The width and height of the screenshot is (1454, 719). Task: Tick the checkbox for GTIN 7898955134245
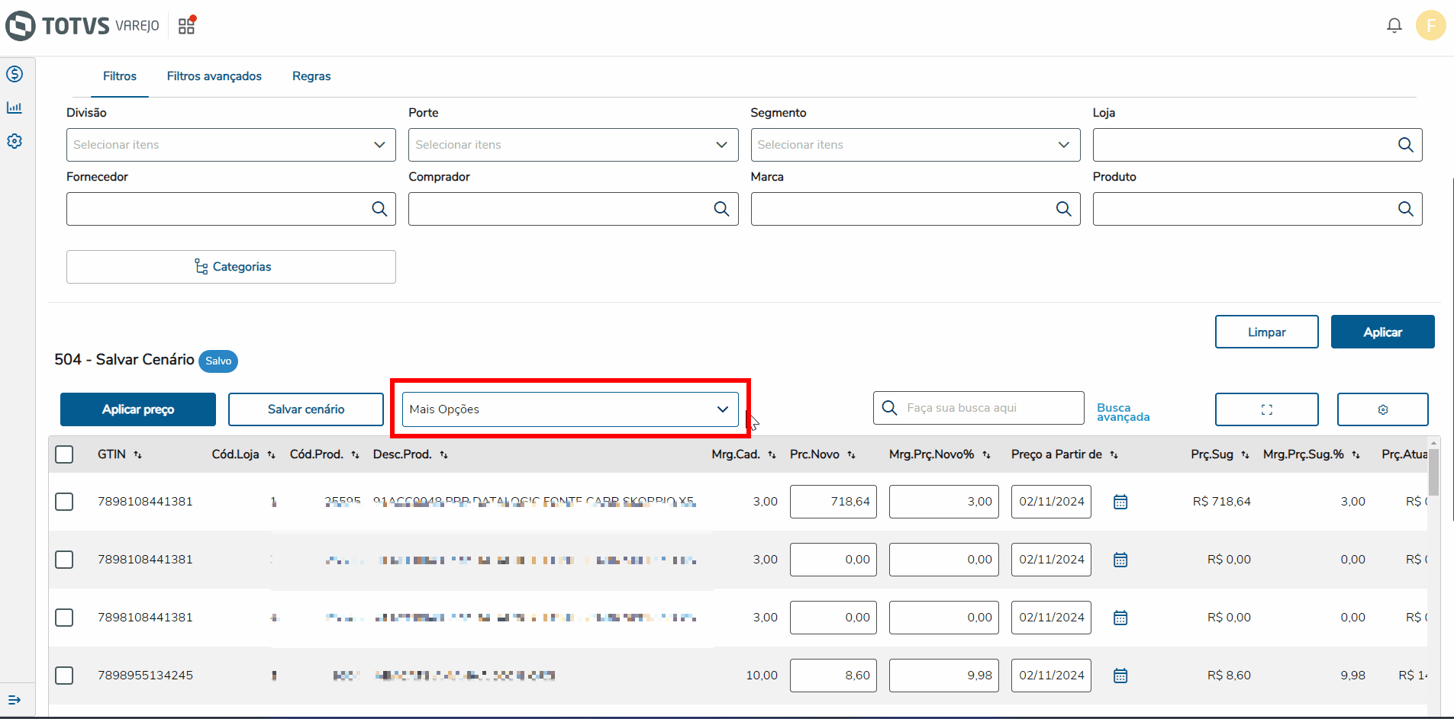tap(65, 676)
